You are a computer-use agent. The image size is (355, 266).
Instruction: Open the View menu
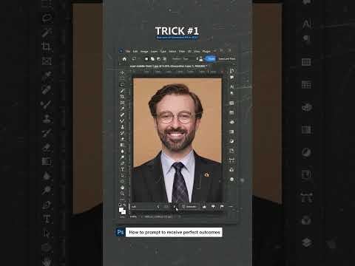tap(197, 51)
